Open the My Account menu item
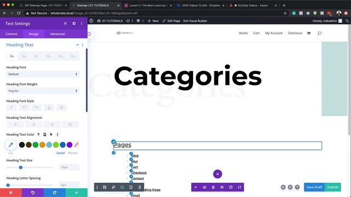This screenshot has width=351, height=197. (274, 33)
